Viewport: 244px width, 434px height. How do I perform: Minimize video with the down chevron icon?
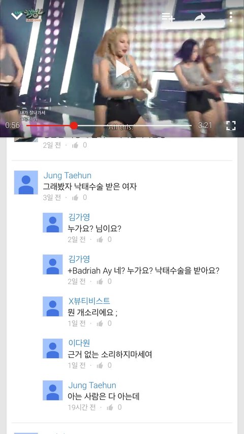click(17, 16)
